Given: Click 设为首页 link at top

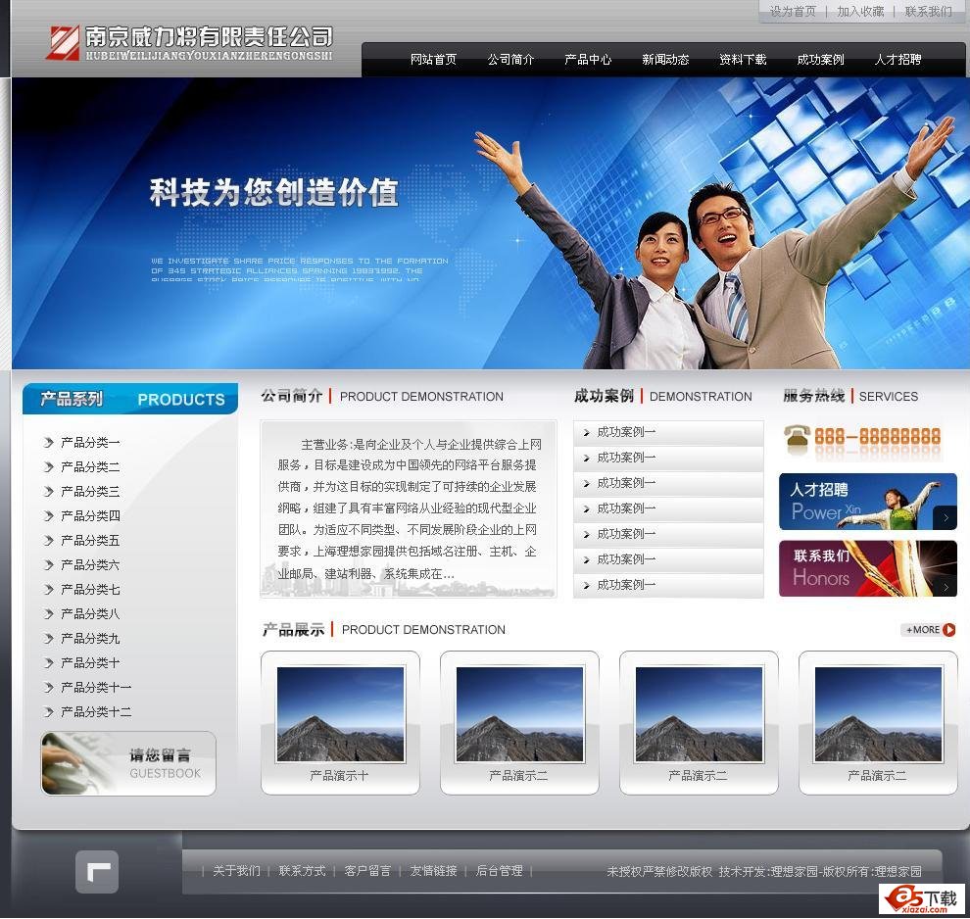Looking at the screenshot, I should pyautogui.click(x=793, y=11).
